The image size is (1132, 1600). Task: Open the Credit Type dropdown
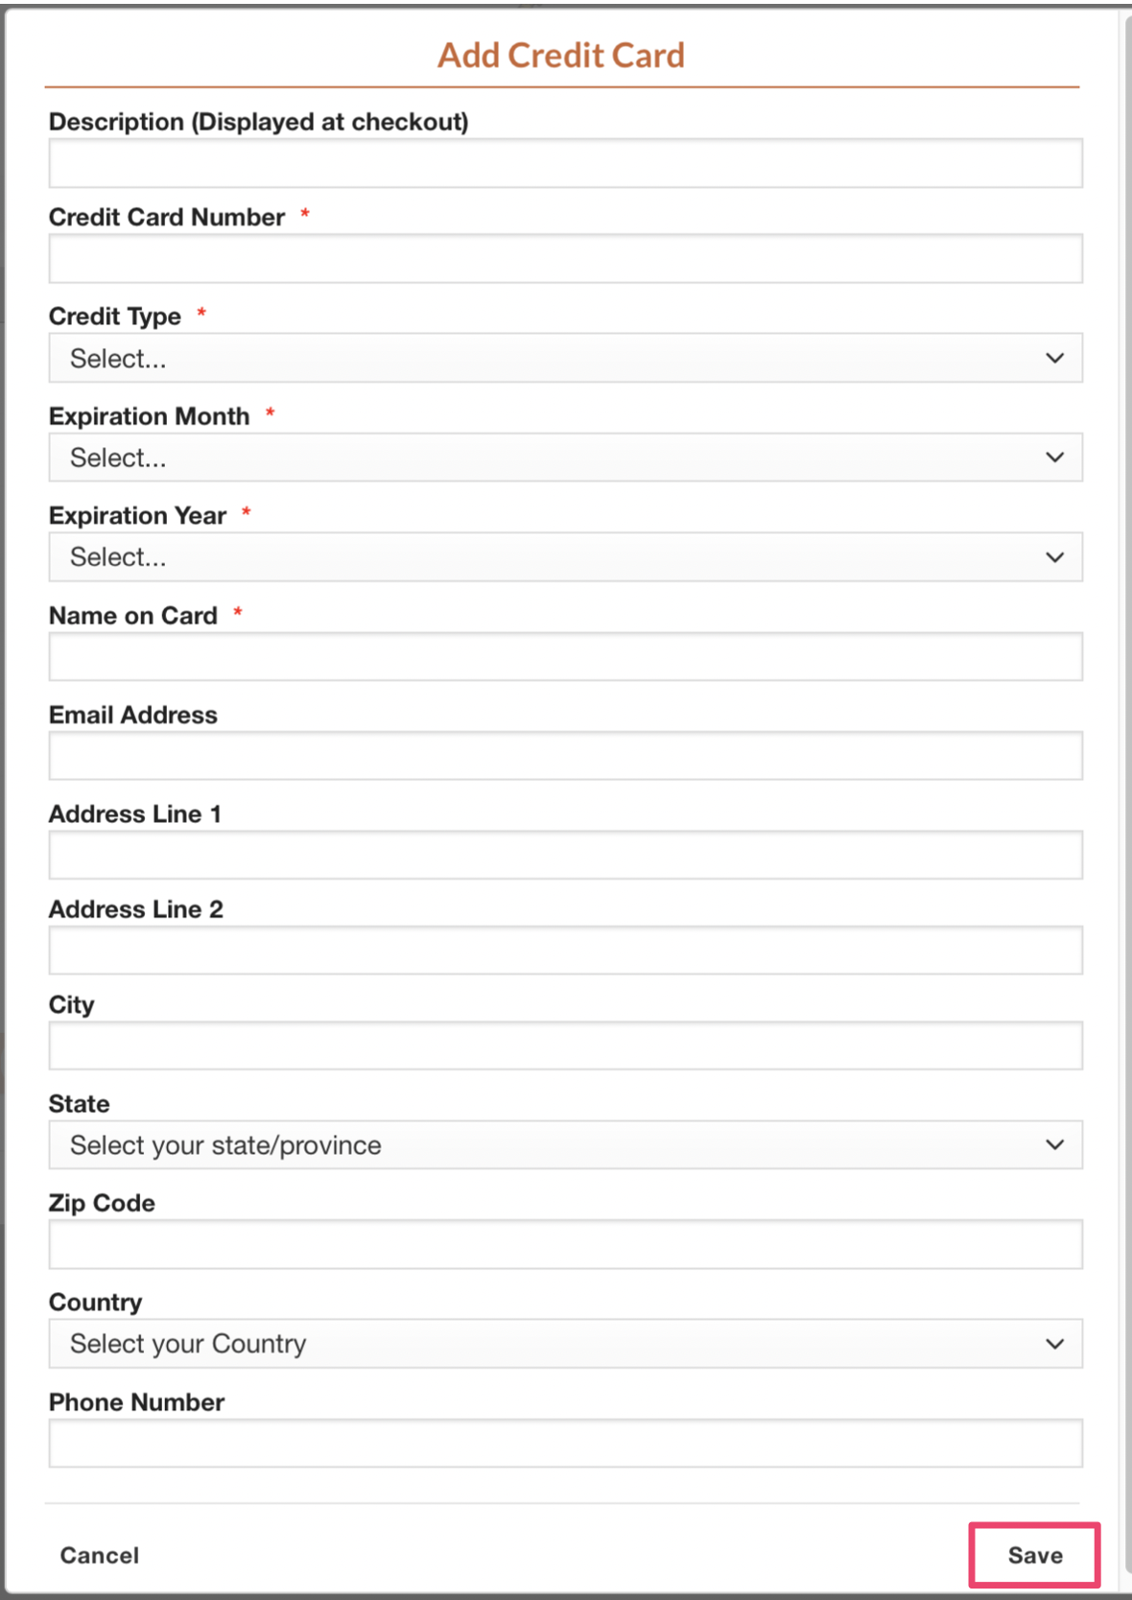pos(565,358)
